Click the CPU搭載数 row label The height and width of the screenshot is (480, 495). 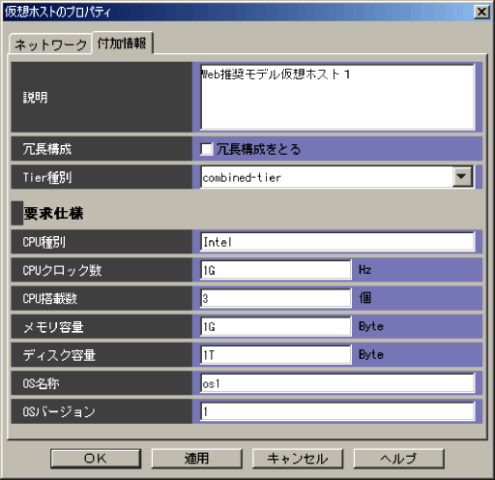50,298
